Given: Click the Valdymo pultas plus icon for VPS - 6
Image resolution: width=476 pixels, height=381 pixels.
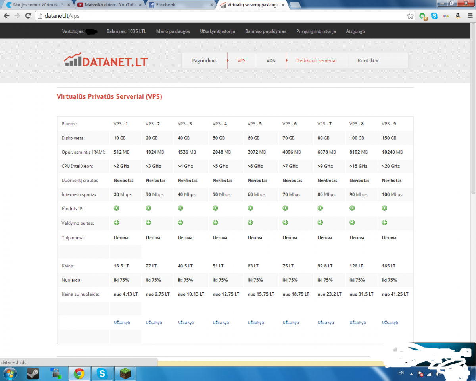Looking at the screenshot, I should (285, 222).
